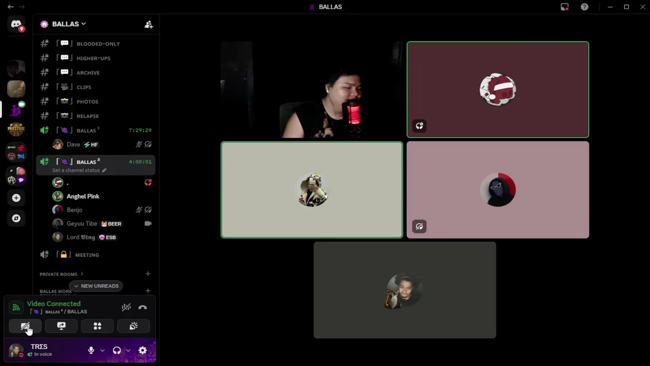Disconnect from voice with hang-up icon
This screenshot has width=650, height=366.
point(143,307)
